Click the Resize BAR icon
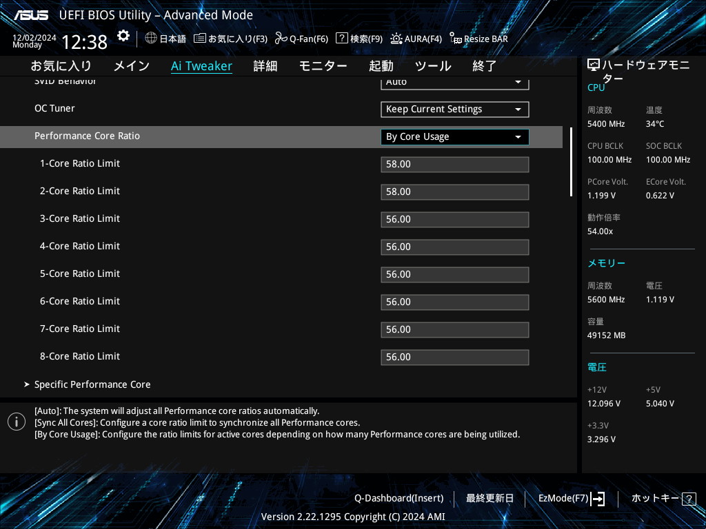 (x=456, y=39)
